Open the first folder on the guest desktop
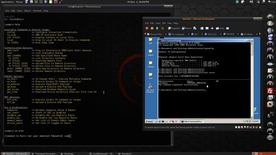Viewport: 276px width, 155px height. tap(151, 41)
